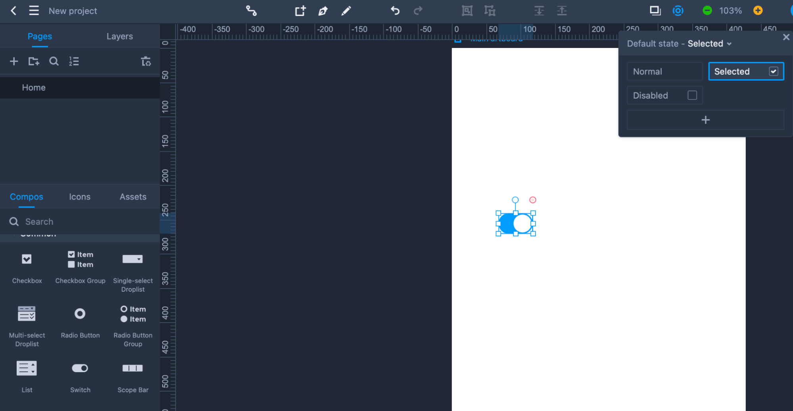Image resolution: width=793 pixels, height=411 pixels.
Task: Open the hamburger main menu
Action: [34, 11]
